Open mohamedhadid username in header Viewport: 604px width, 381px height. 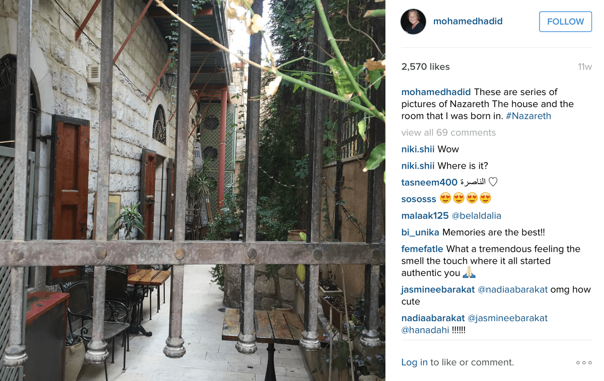tap(468, 21)
